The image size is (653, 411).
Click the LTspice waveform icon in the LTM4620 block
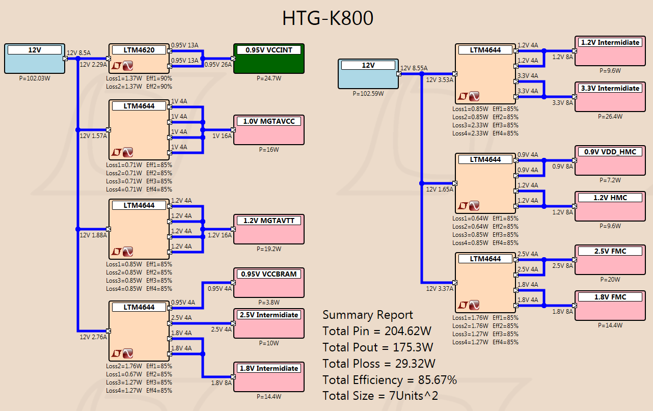pyautogui.click(x=128, y=66)
